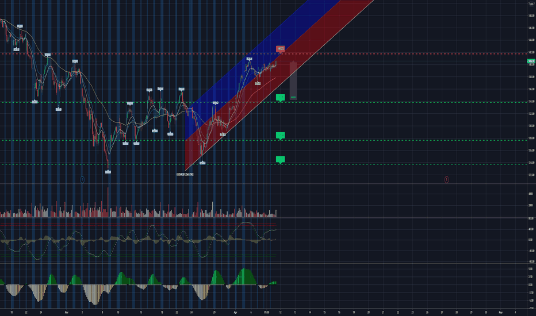
Task: Click the green callout above the 128.00 line
Action: [x=280, y=136]
